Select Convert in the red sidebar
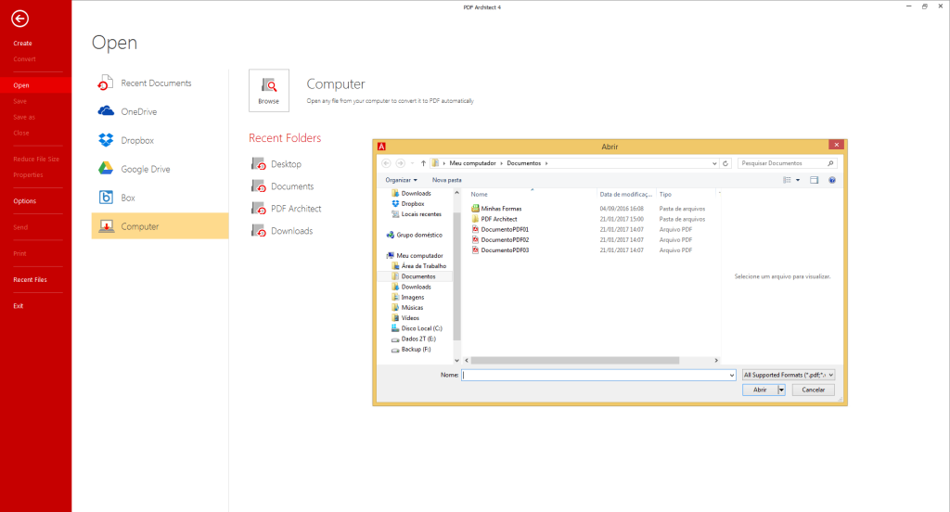The height and width of the screenshot is (512, 950). pos(24,59)
